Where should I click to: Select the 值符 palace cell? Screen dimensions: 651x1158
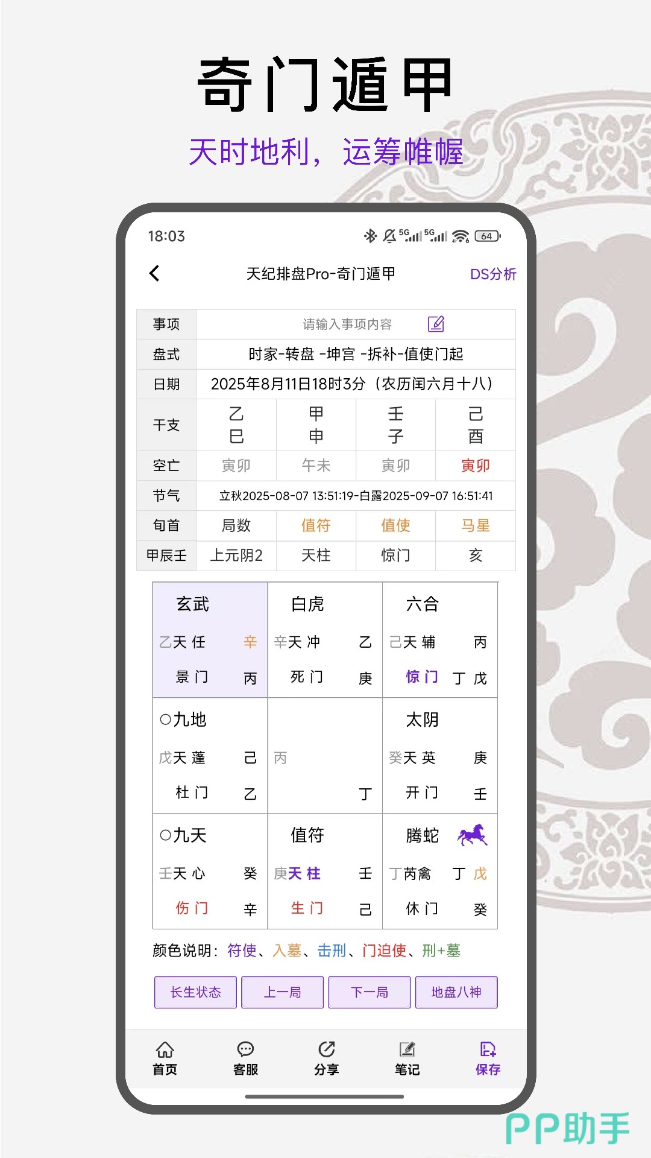325,872
